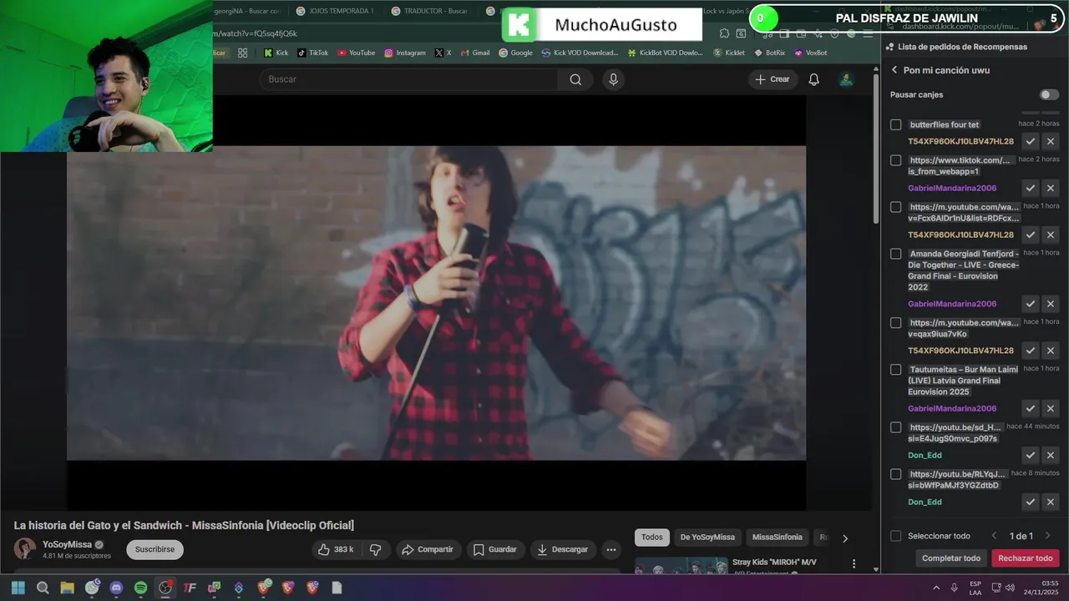Reject the youtu.be/RLYqJ request from Don_Edd
1069x601 pixels.
(x=1051, y=502)
